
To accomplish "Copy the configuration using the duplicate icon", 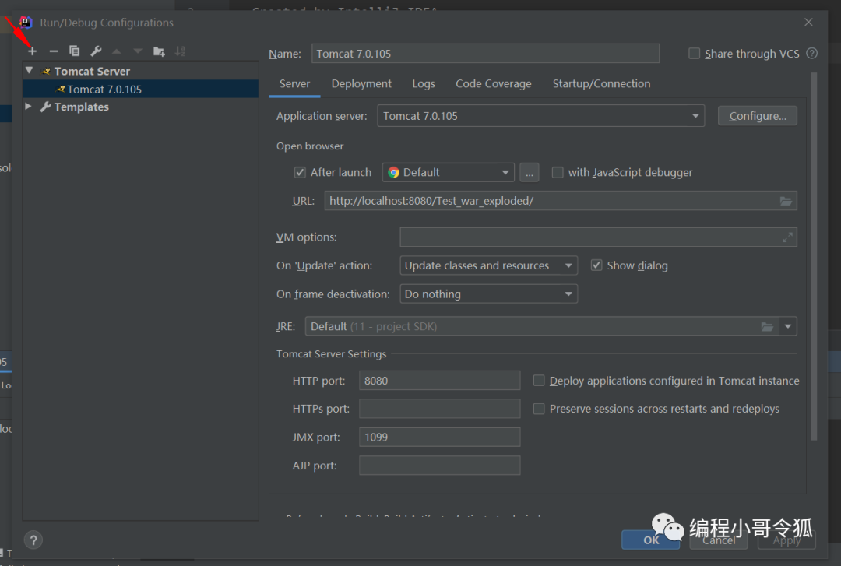I will (74, 51).
